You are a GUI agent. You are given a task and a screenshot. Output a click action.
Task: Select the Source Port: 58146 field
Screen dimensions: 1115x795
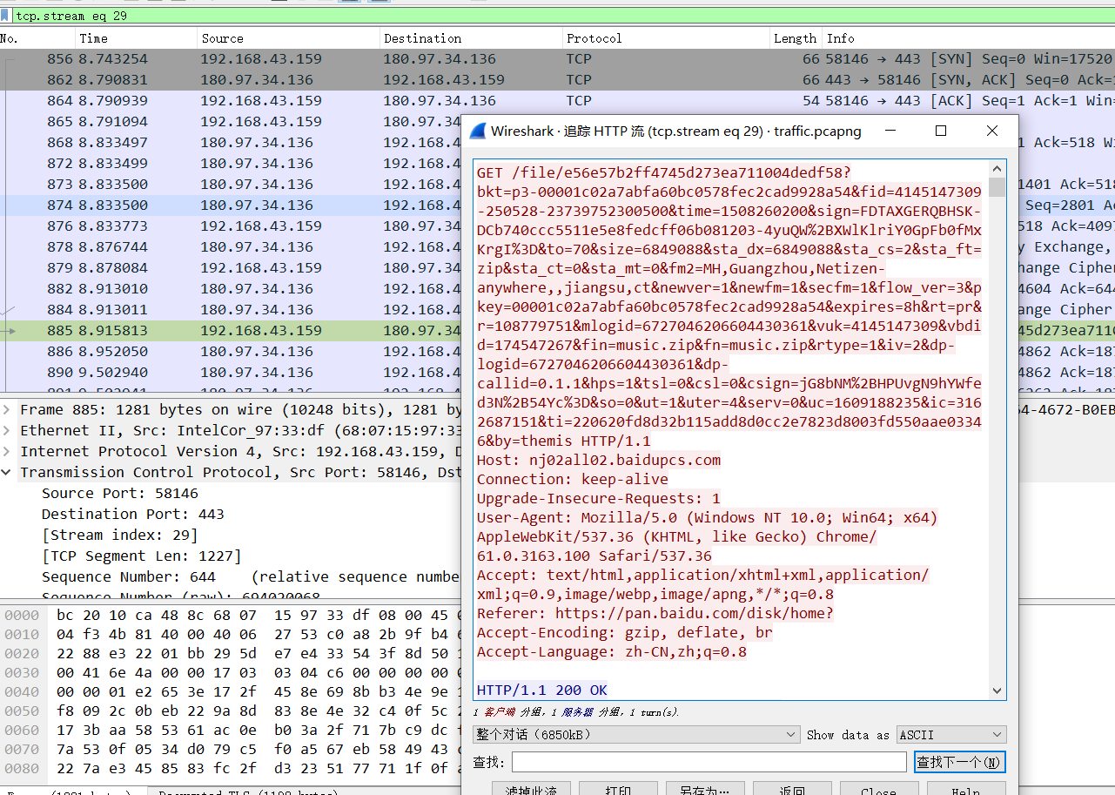(120, 493)
